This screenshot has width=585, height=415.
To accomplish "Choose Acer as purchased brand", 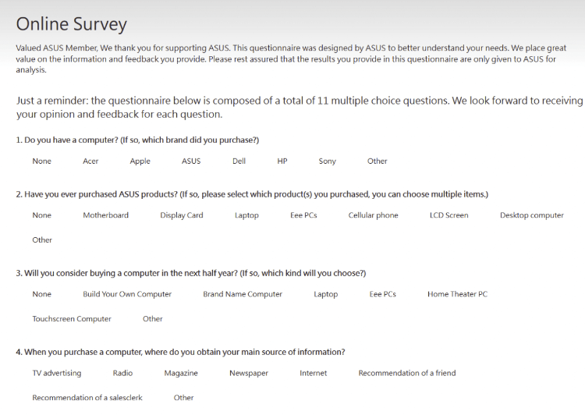I will coord(90,161).
